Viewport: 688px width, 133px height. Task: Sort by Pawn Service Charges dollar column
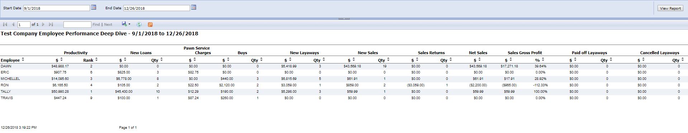(x=195, y=60)
